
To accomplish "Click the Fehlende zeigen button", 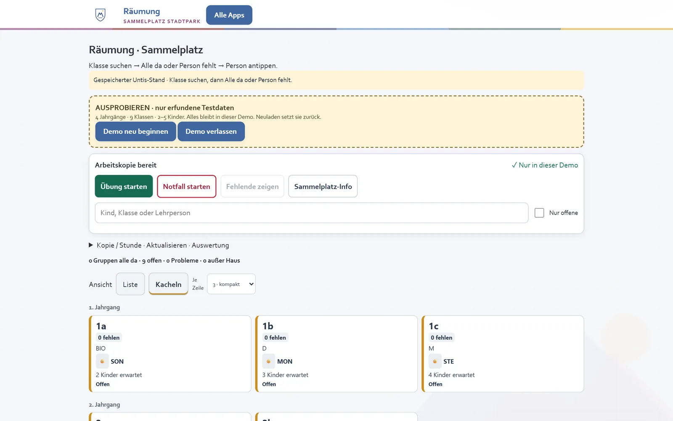I will pos(252,186).
